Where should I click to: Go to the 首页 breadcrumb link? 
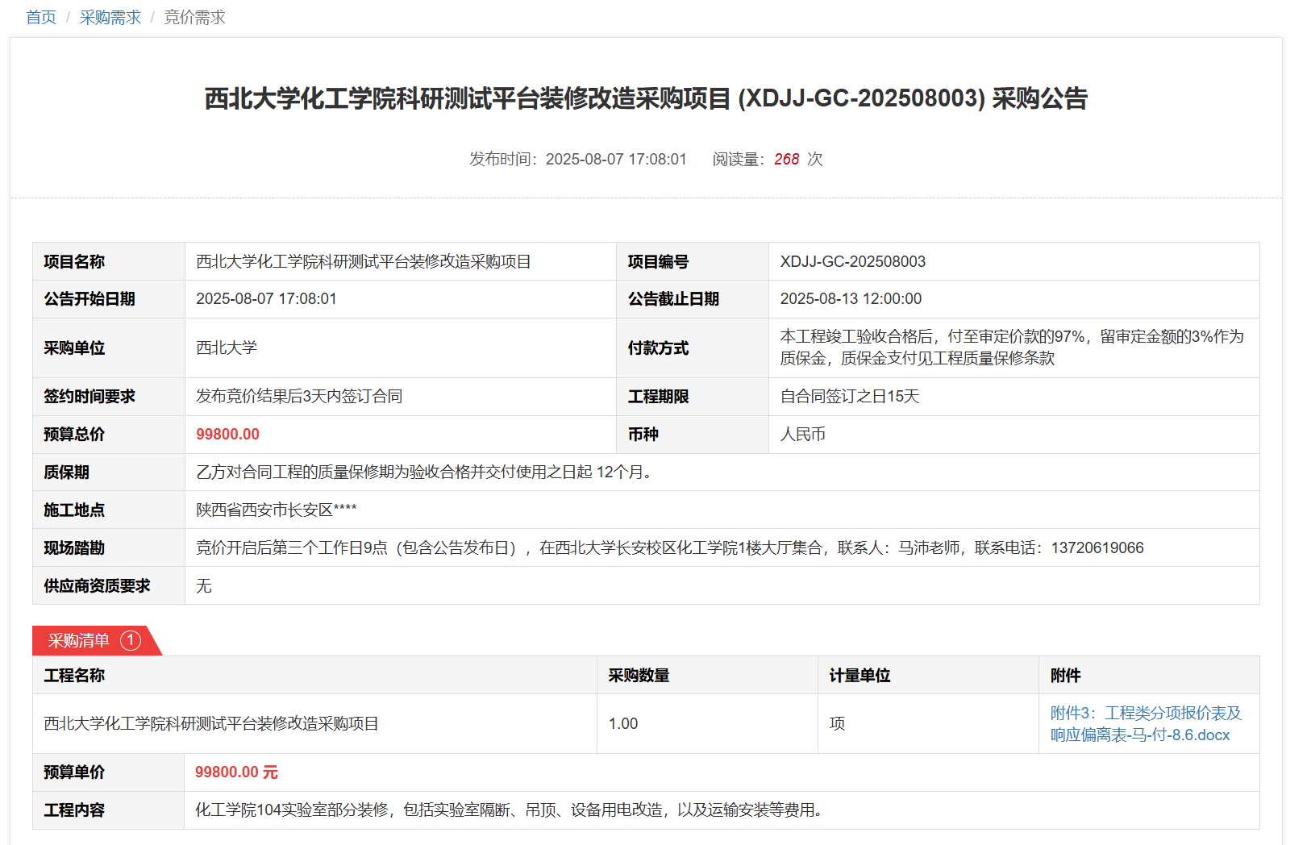(41, 18)
